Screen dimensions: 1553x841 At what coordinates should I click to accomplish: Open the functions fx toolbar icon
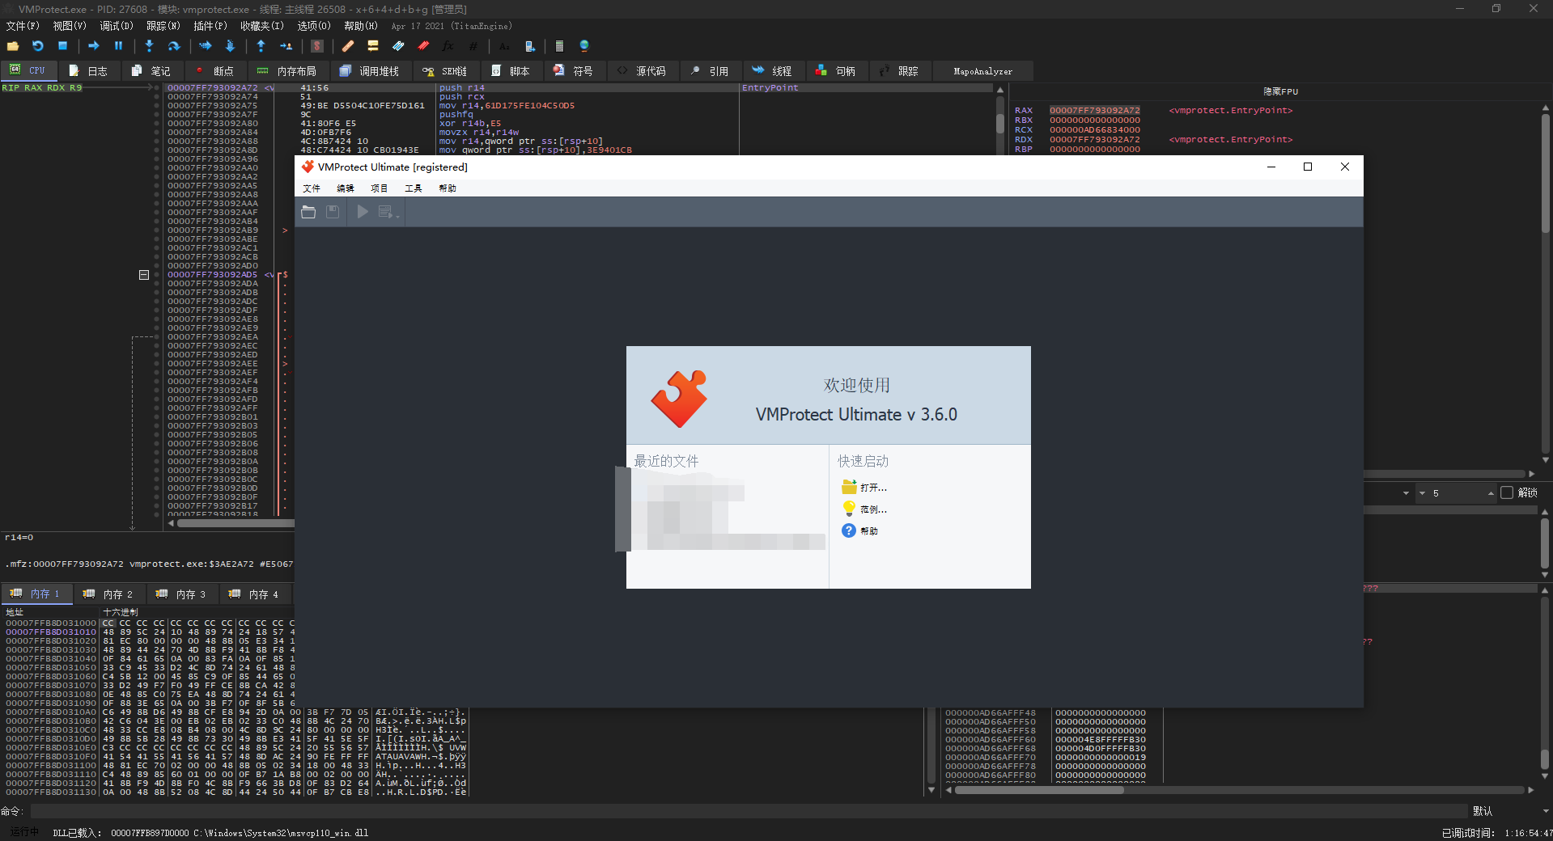(x=448, y=46)
